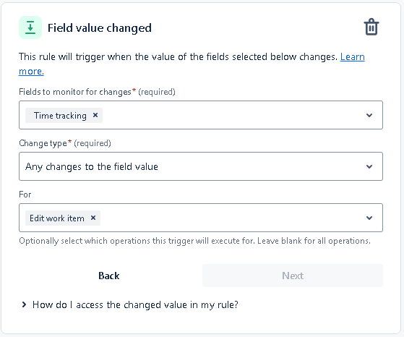Click the Change type required label
This screenshot has height=337, width=404.
click(65, 143)
